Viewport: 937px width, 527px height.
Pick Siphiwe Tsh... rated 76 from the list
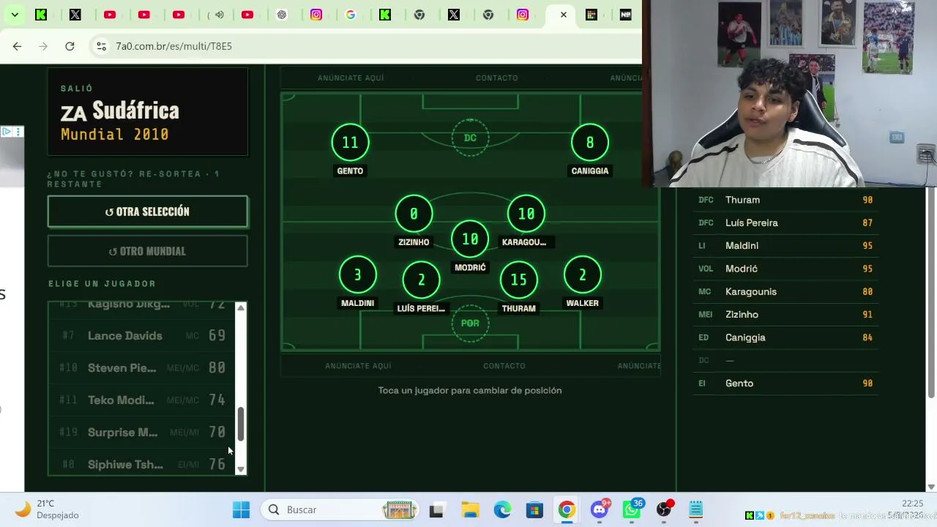pos(143,464)
